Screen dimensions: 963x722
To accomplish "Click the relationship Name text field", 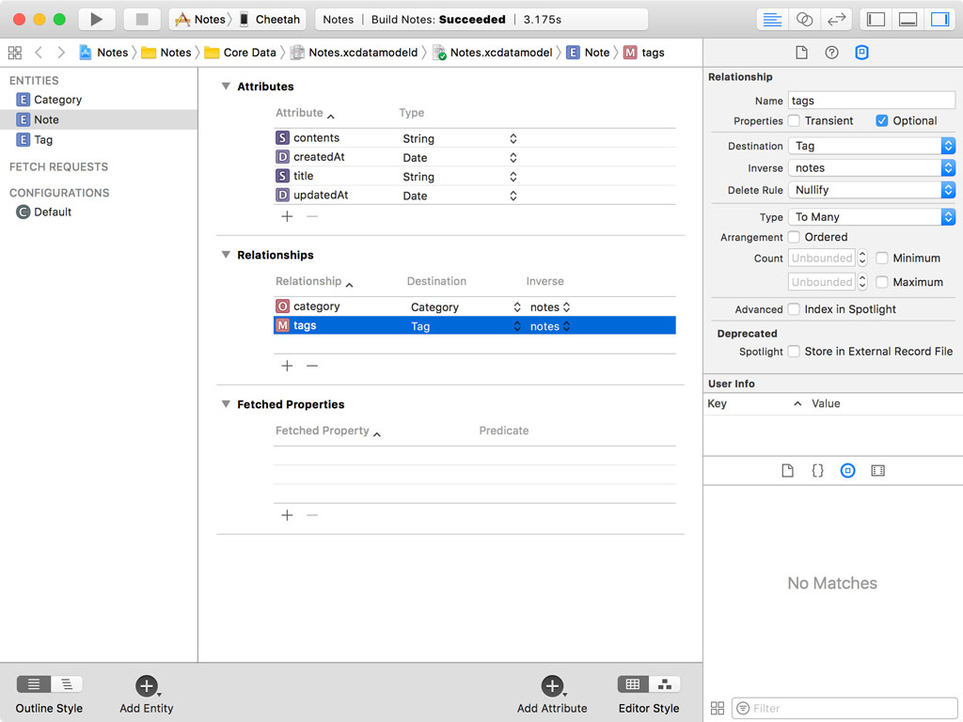I will pyautogui.click(x=871, y=101).
